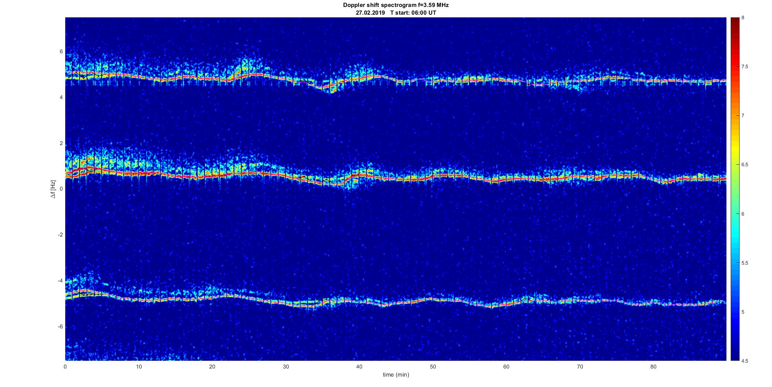The image size is (772, 387).
Task: Click the yellow region of the colorbar
Action: pos(735,147)
